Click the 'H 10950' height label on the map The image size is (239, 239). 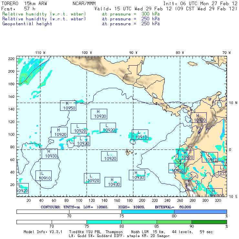[x=68, y=106]
